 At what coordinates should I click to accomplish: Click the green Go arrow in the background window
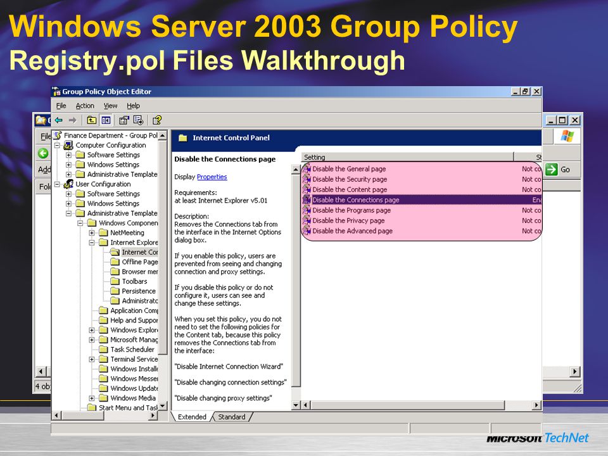pos(551,169)
